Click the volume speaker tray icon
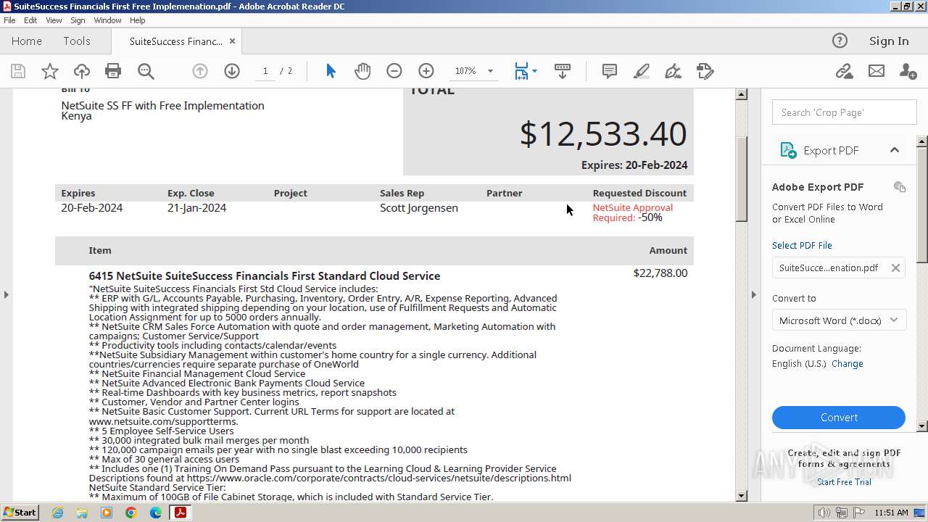The image size is (928, 522). click(x=825, y=513)
